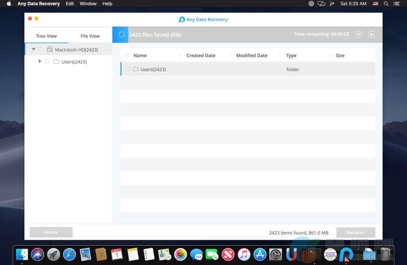Launch App Store from the dock
This screenshot has width=407, height=265.
pos(260,254)
